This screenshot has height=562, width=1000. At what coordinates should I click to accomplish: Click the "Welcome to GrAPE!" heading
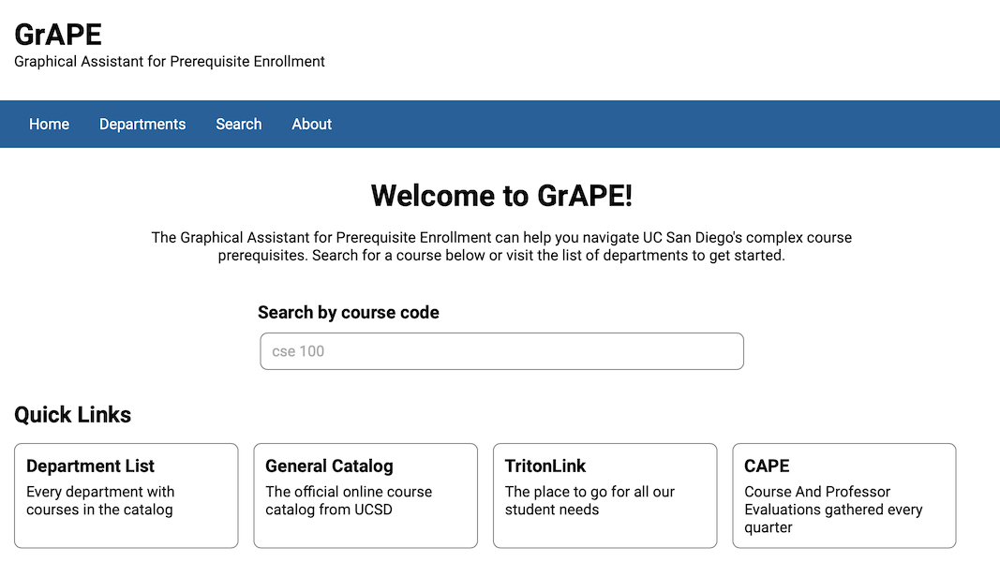click(x=501, y=196)
